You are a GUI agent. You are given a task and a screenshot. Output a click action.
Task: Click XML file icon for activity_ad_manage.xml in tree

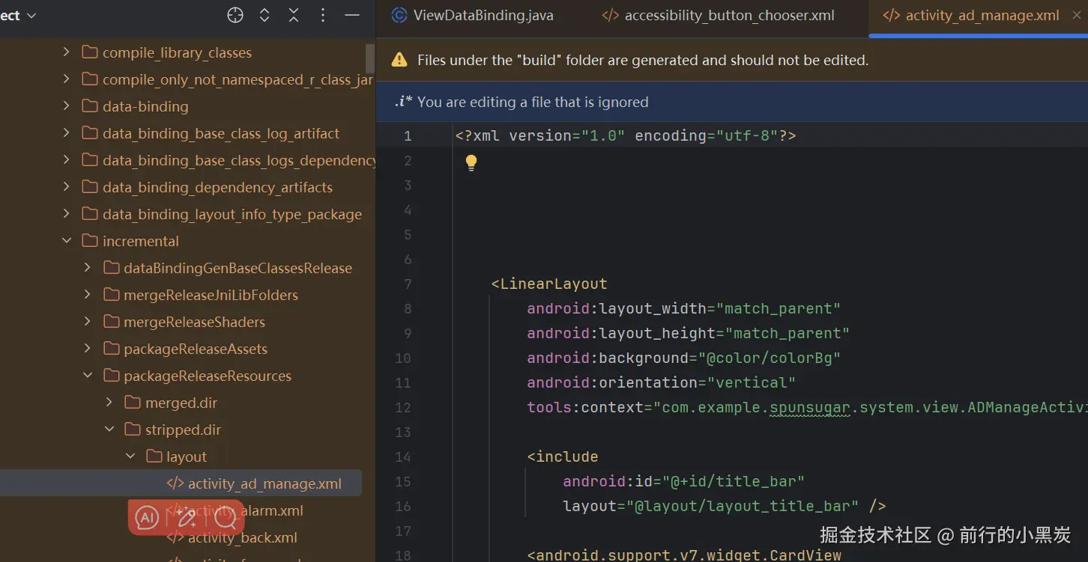coord(175,483)
